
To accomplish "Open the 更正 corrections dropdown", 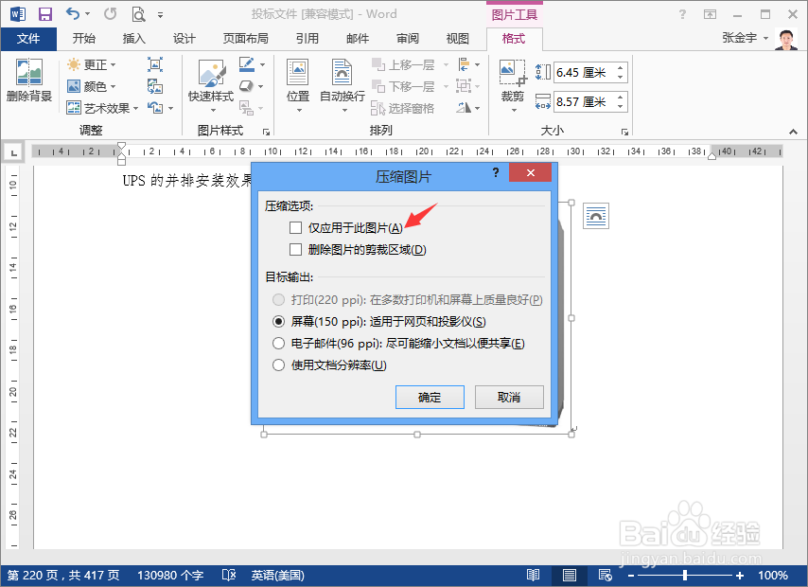I will (x=92, y=63).
